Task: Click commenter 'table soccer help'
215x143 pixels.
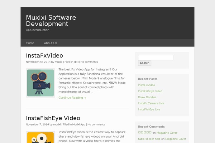Action: 149,139
